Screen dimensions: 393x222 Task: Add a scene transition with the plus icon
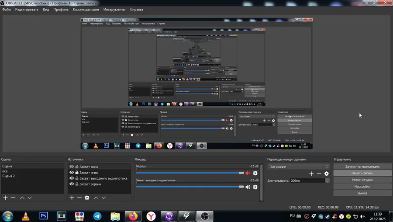coord(311,173)
